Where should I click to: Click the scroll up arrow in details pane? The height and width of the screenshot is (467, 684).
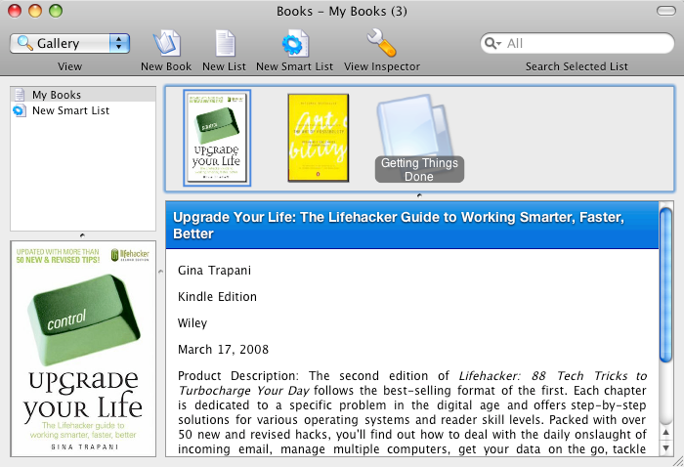(x=665, y=433)
